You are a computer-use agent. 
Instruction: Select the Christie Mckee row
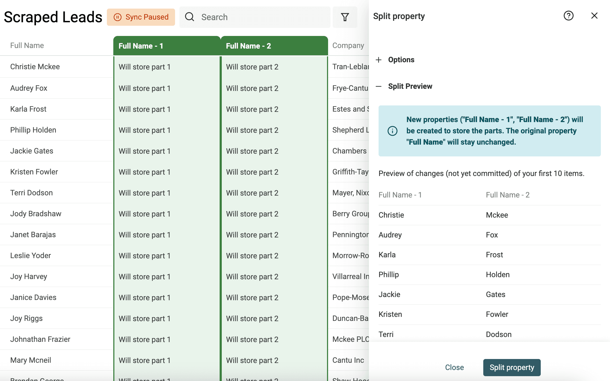click(x=184, y=67)
